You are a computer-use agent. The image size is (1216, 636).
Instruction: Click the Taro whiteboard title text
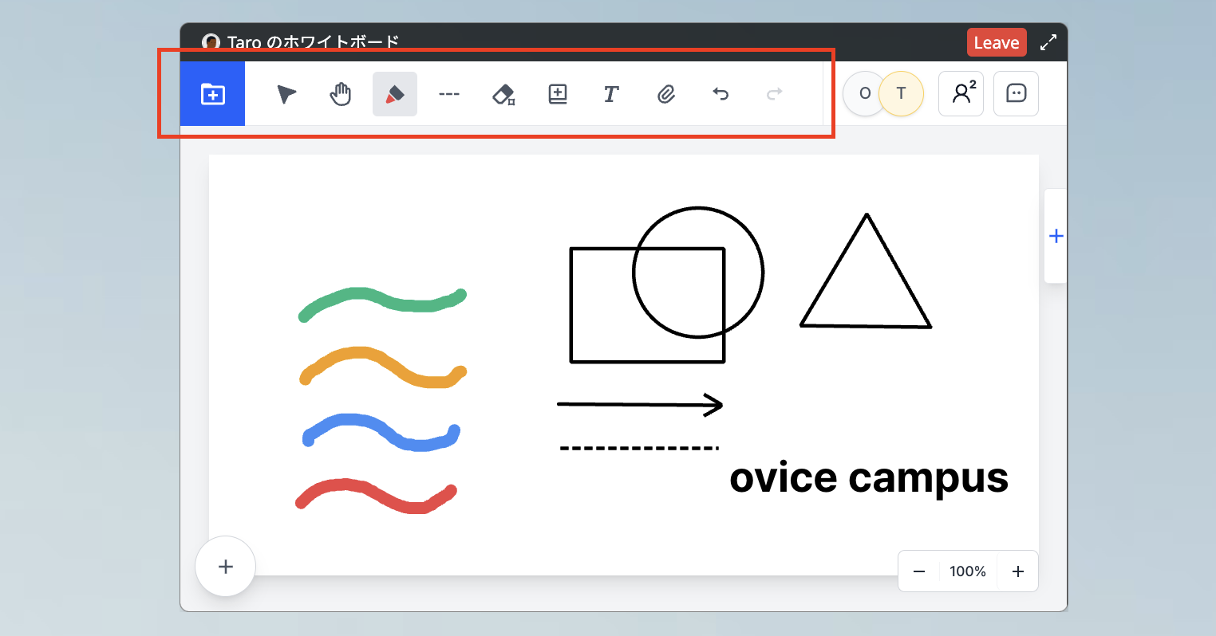tap(313, 42)
